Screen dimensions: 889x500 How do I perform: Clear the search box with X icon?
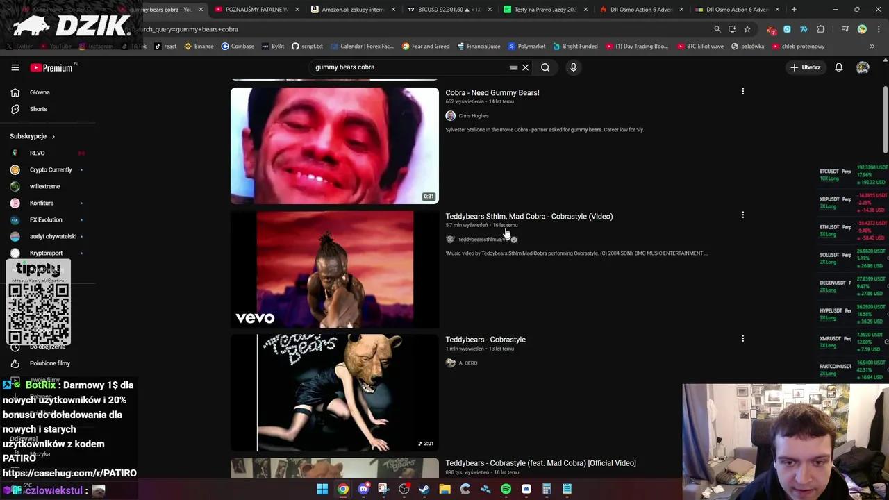[525, 67]
